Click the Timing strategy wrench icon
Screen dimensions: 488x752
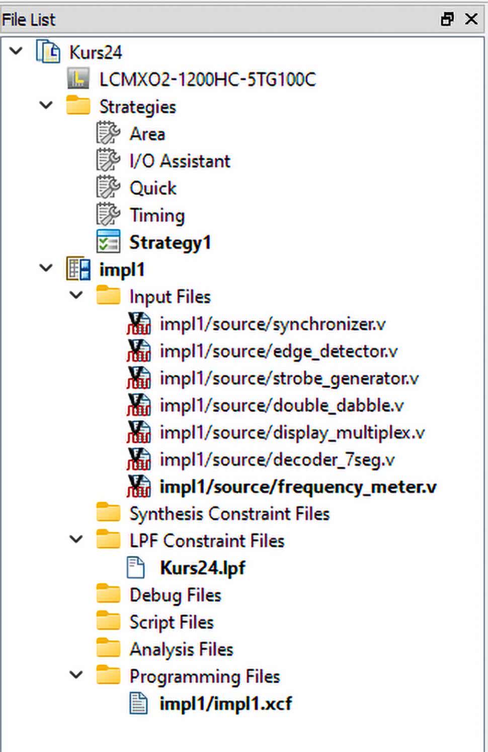click(108, 215)
